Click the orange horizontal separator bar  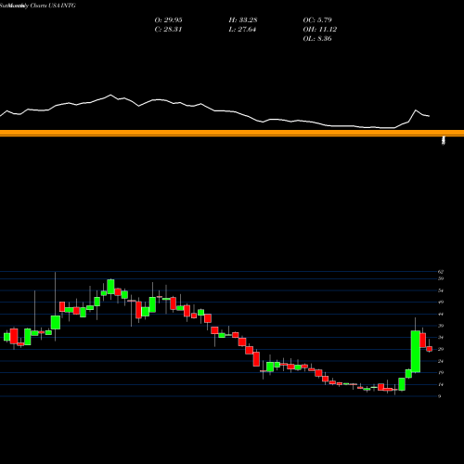click(x=232, y=134)
